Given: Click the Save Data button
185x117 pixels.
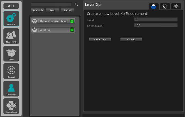Looking at the screenshot, I should coord(100,39).
